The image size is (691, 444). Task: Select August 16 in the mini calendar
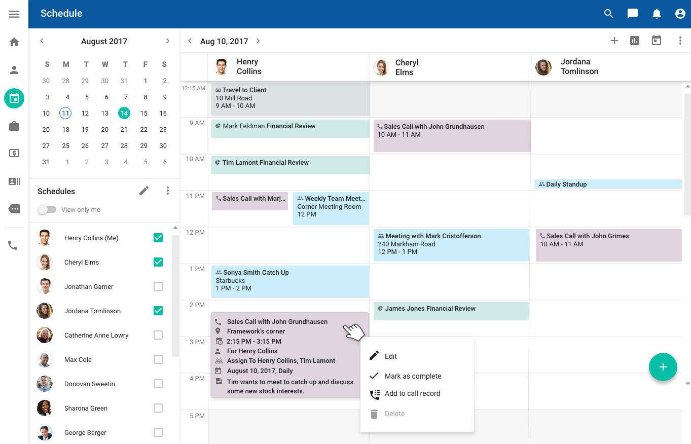point(163,114)
